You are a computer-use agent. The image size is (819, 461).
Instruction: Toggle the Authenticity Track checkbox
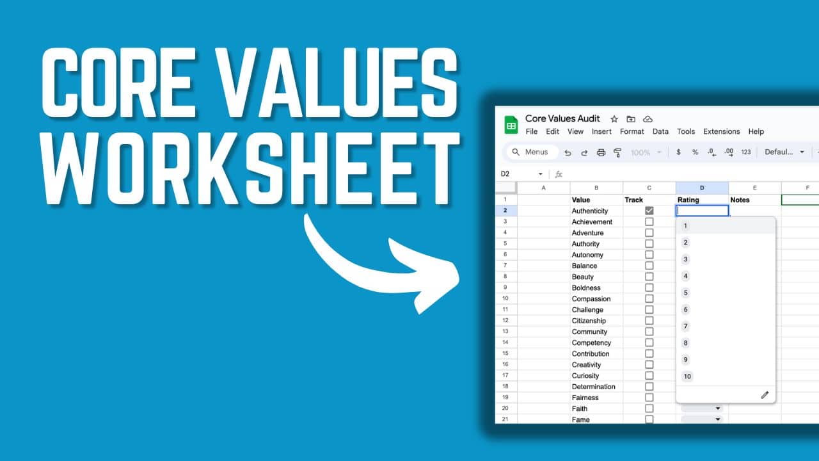click(x=649, y=211)
